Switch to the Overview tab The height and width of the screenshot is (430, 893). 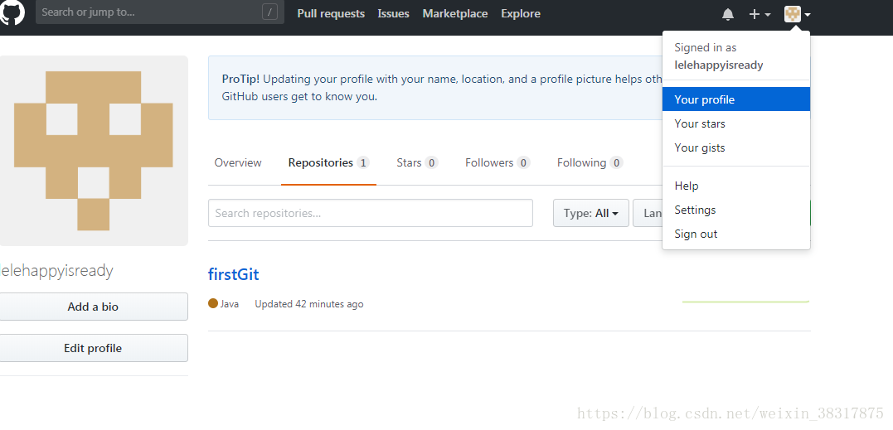(x=238, y=162)
